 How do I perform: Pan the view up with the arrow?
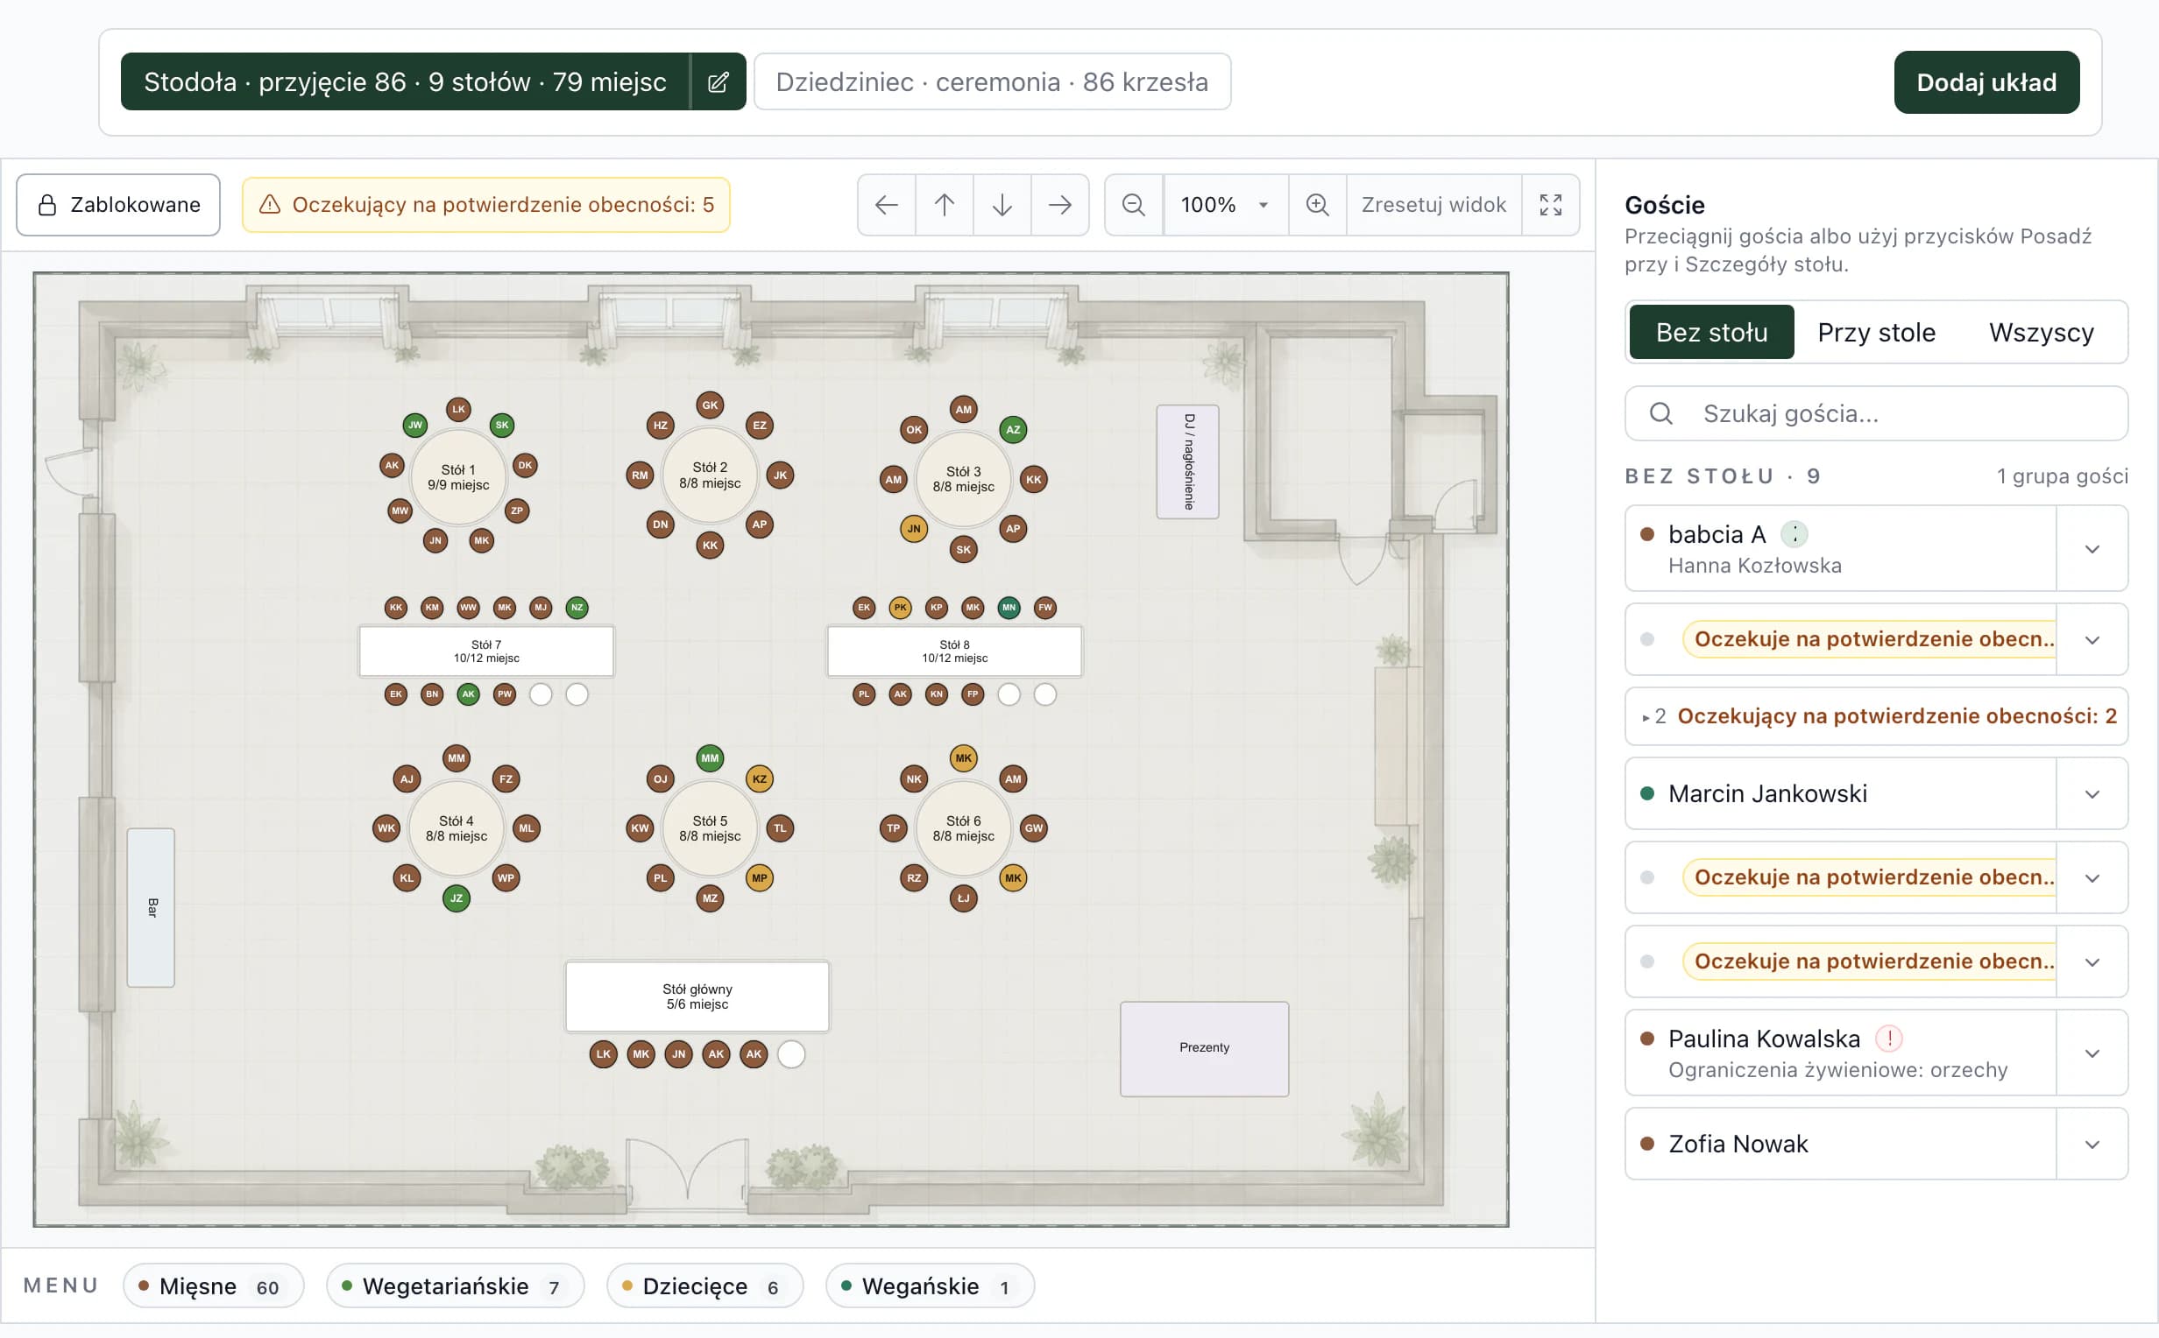tap(945, 204)
